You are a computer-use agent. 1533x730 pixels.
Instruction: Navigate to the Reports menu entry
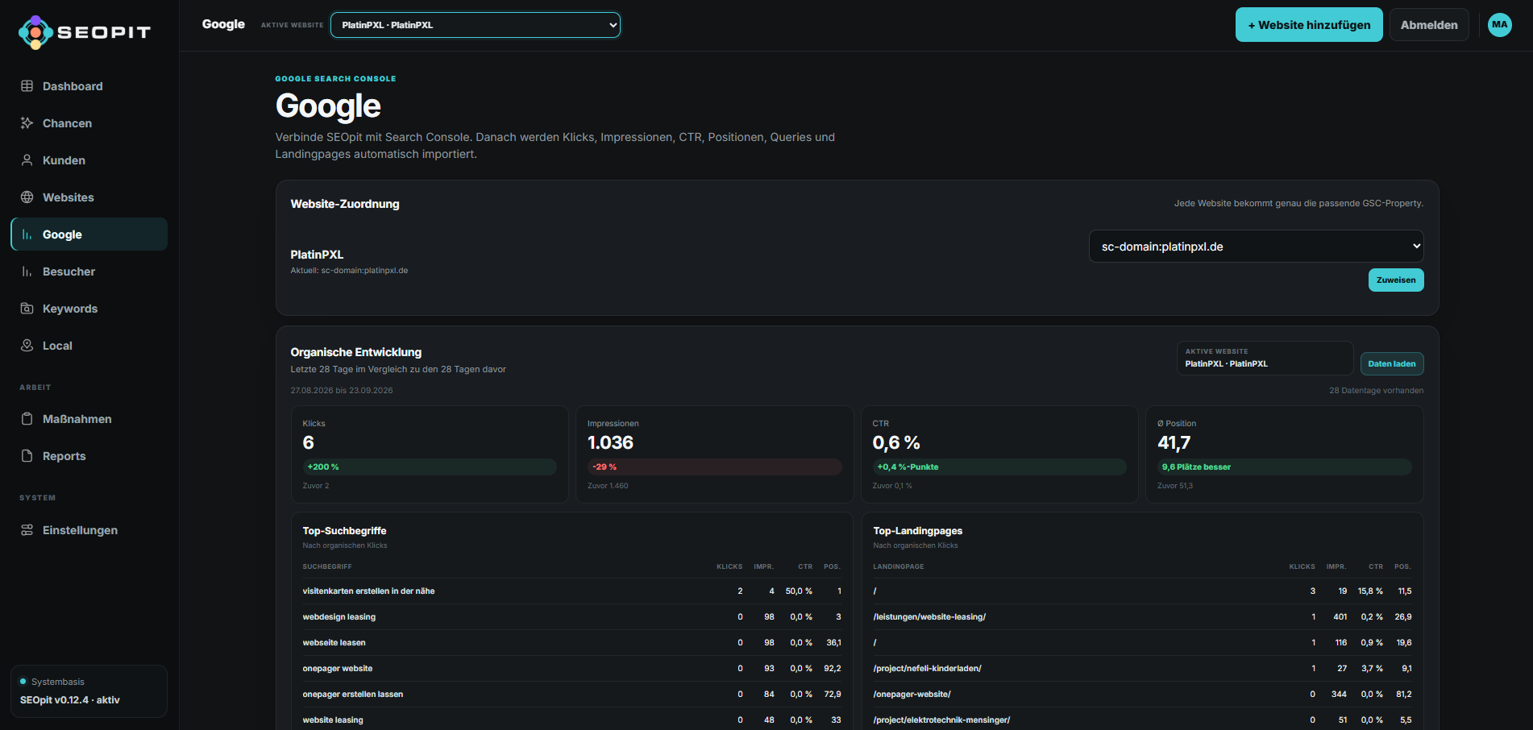click(x=89, y=456)
